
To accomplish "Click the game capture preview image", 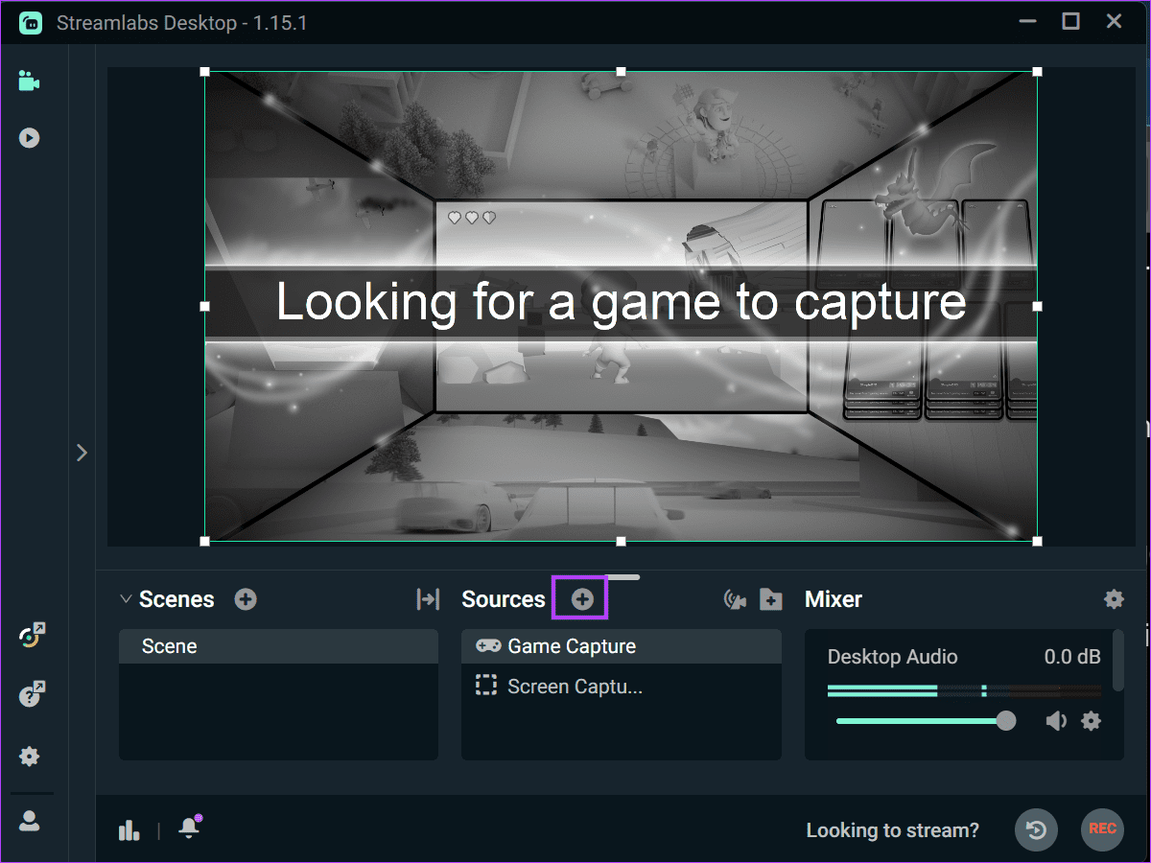I will pos(621,306).
